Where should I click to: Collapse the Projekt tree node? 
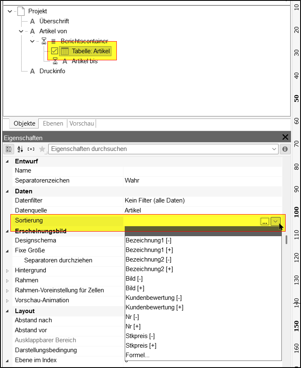(x=10, y=11)
